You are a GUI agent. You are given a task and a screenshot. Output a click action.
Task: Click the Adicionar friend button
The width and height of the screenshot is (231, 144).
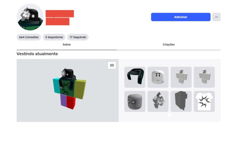click(181, 17)
